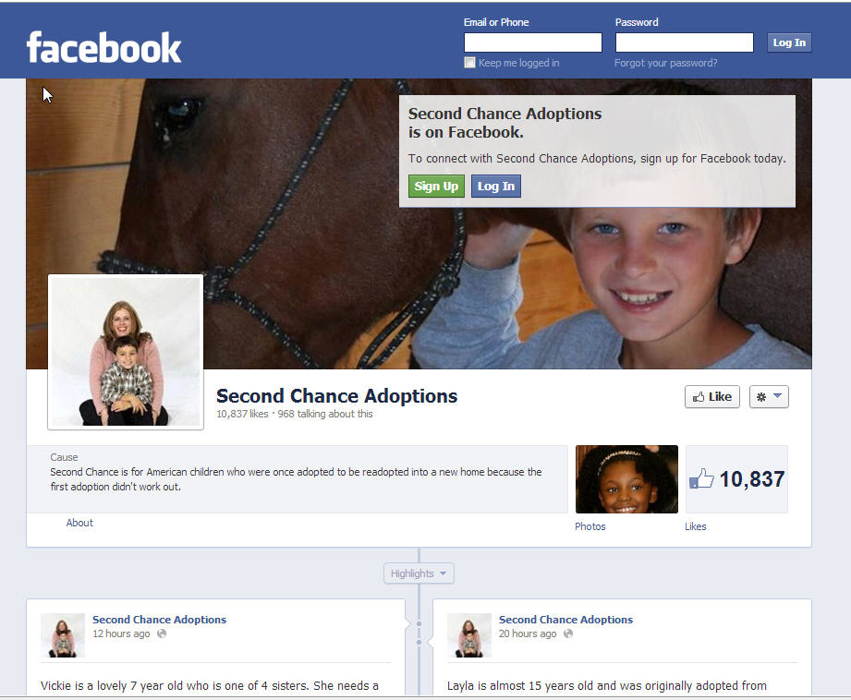Click Log In button in cover overlay
Image resolution: width=851 pixels, height=700 pixels.
click(x=496, y=187)
